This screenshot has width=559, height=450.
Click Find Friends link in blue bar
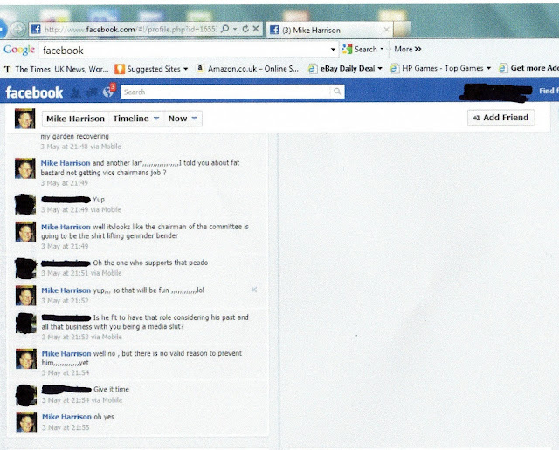click(x=549, y=91)
